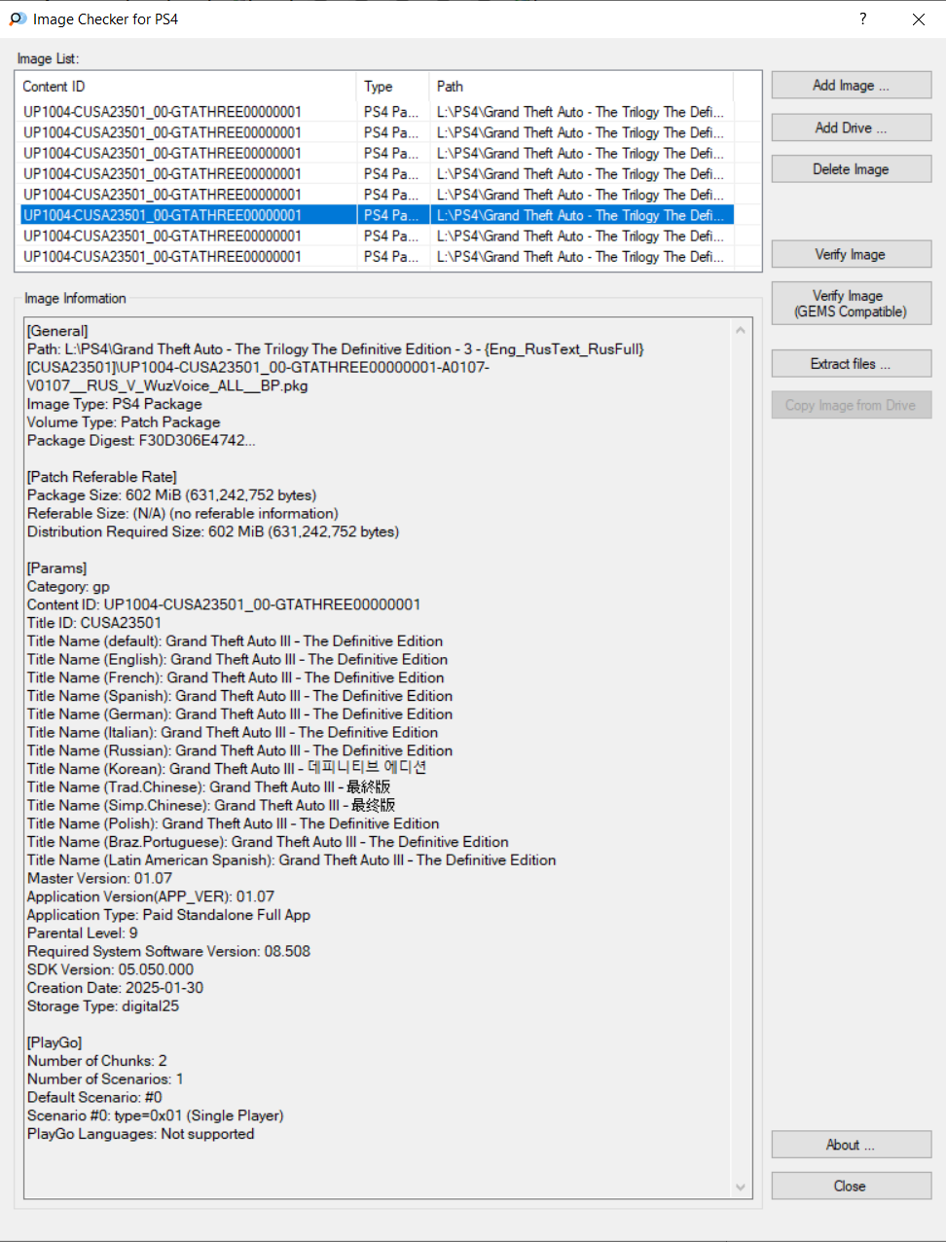The width and height of the screenshot is (946, 1242).
Task: Click the Close button at the bottom
Action: pyautogui.click(x=852, y=1186)
